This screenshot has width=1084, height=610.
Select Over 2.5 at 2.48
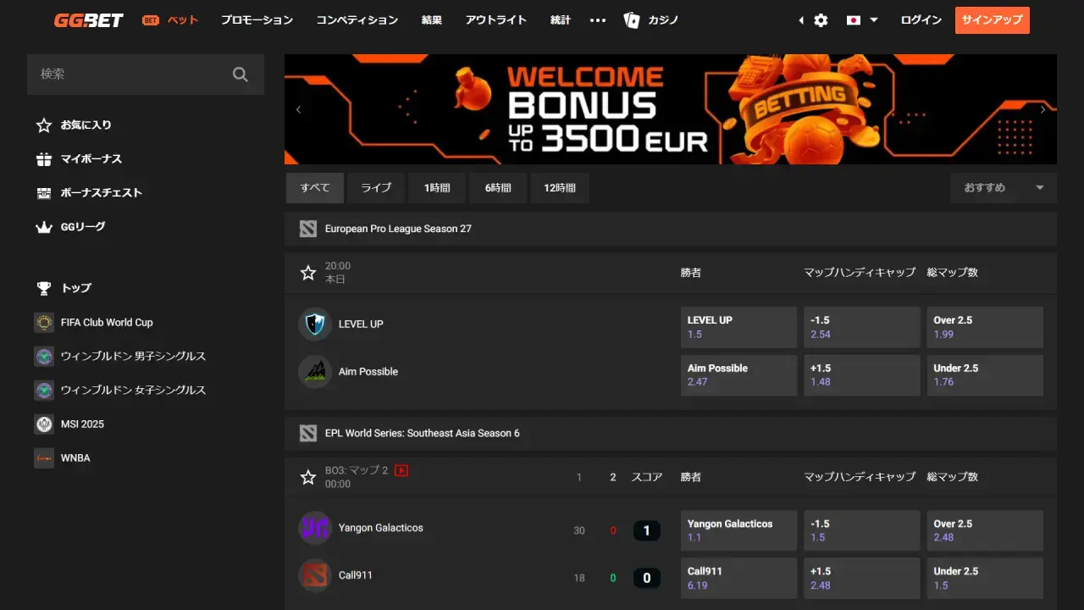[985, 530]
